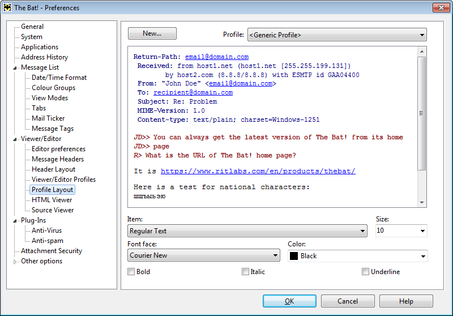This screenshot has width=453, height=316.
Task: Collapse the Viewer/Editor tree node
Action: [x=15, y=139]
